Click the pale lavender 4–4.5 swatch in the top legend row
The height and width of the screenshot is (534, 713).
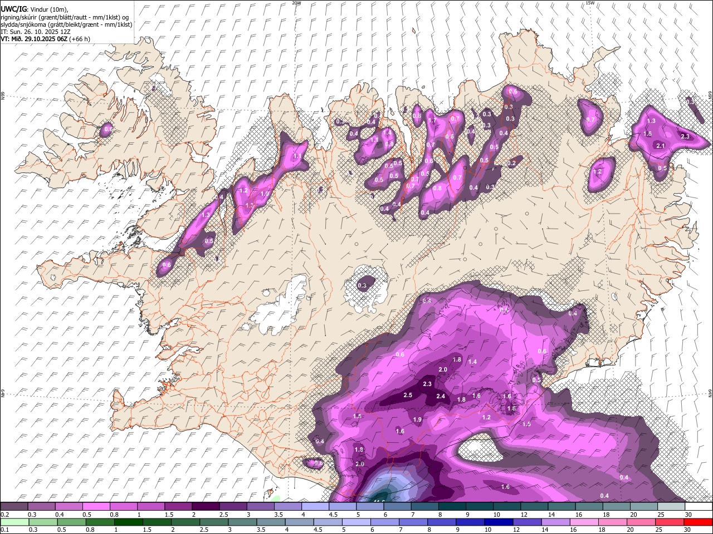pyautogui.click(x=315, y=506)
